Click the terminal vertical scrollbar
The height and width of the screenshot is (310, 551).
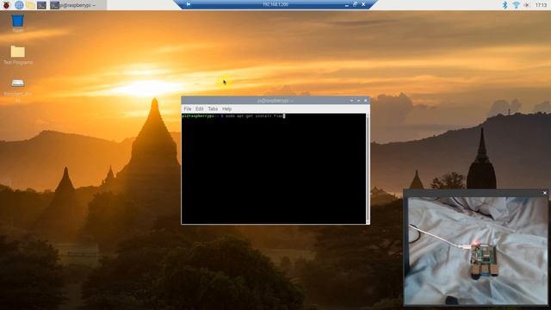pos(368,169)
